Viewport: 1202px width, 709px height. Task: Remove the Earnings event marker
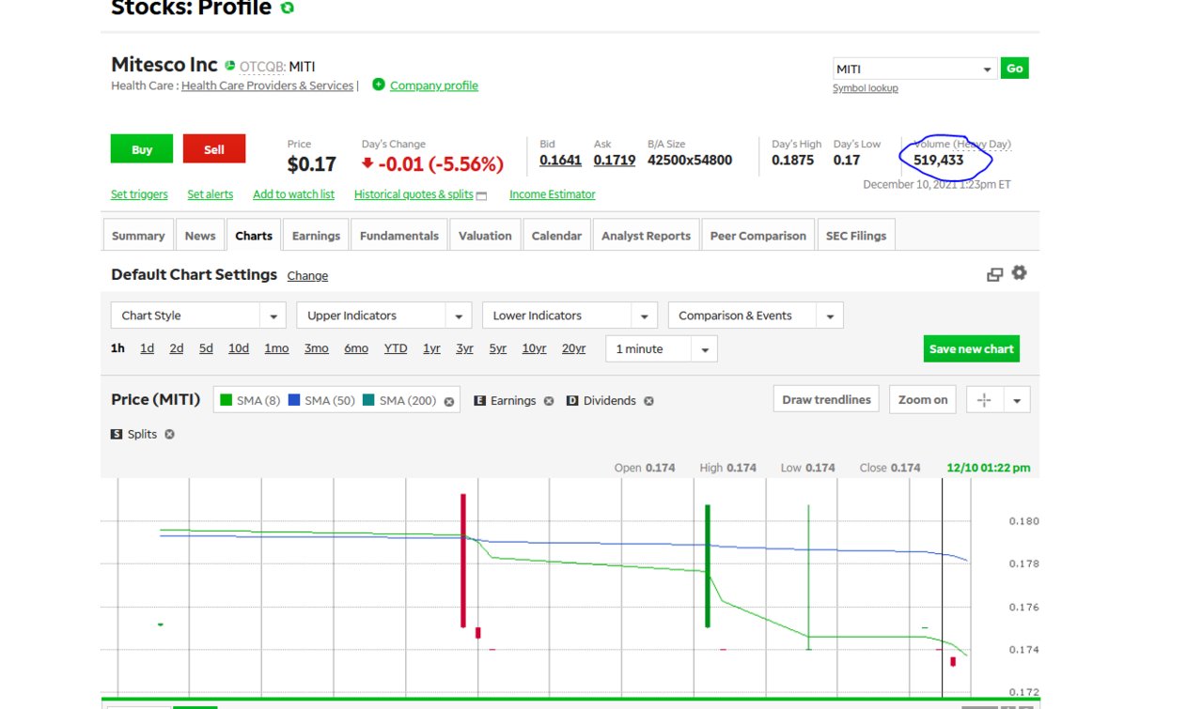[x=549, y=401]
